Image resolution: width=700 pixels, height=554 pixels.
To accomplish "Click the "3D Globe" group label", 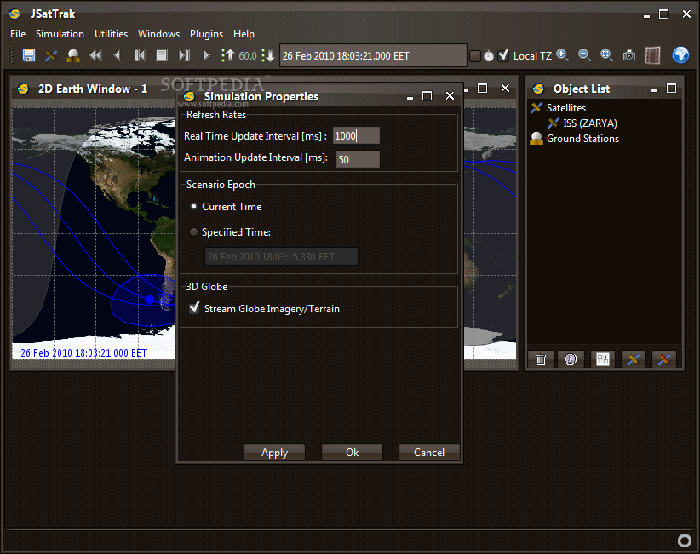I will pyautogui.click(x=207, y=287).
